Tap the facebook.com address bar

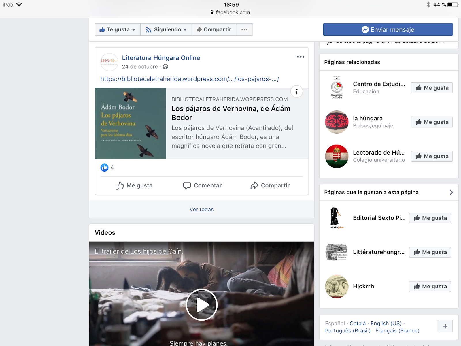tap(231, 12)
